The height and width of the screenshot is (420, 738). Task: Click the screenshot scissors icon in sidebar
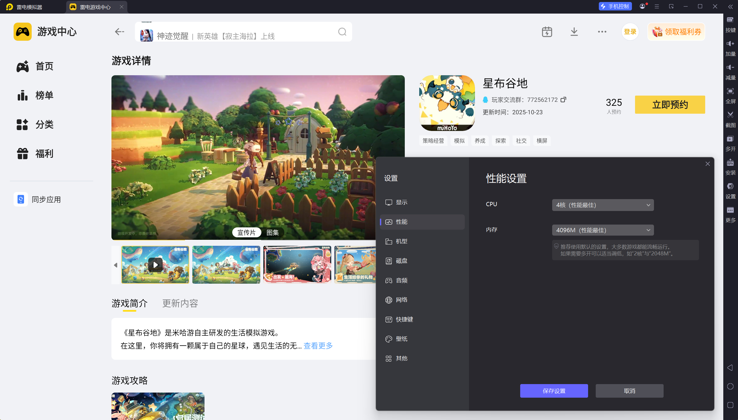(730, 115)
